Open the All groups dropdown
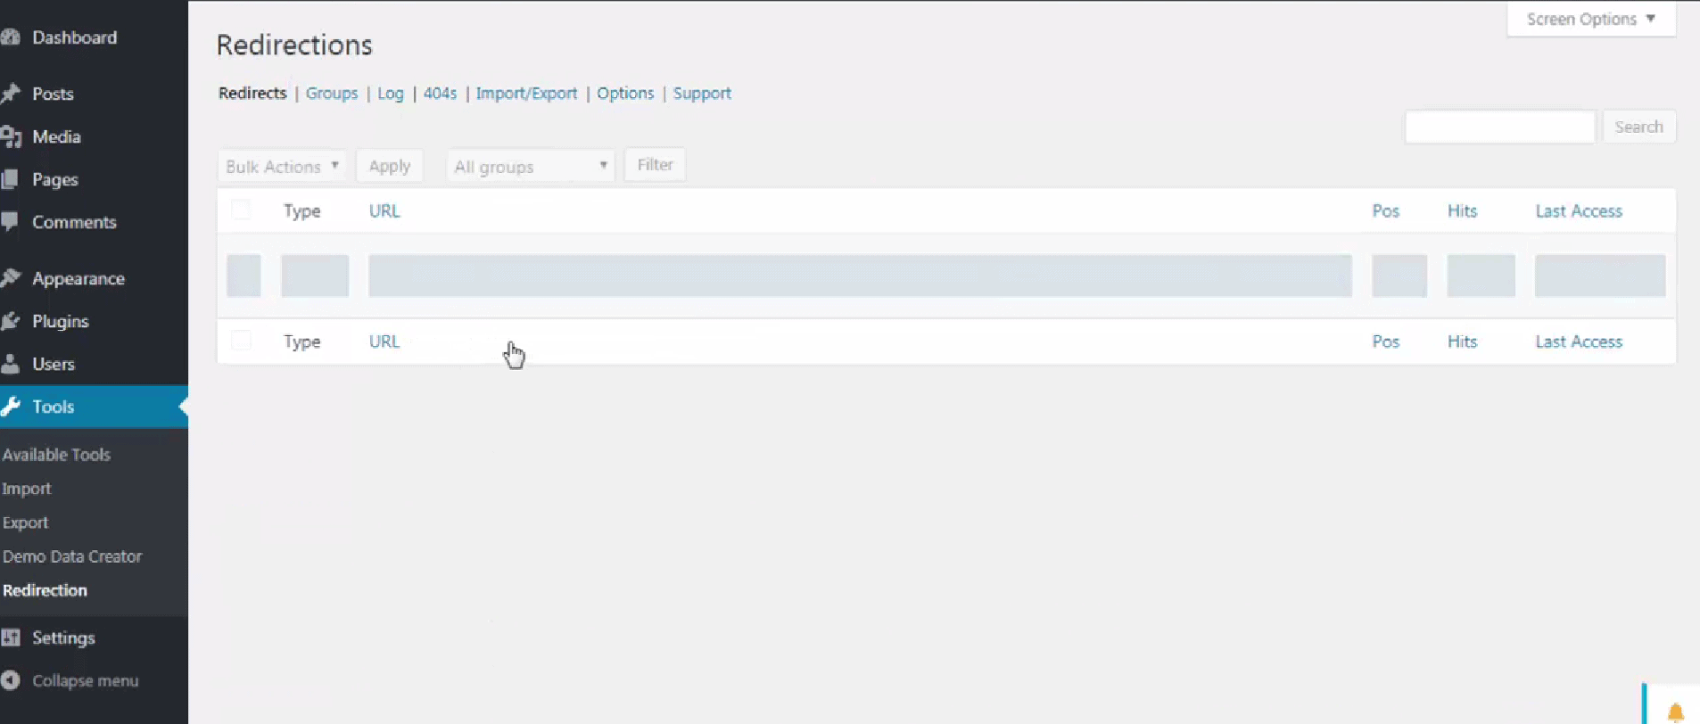This screenshot has height=724, width=1700. click(x=531, y=166)
